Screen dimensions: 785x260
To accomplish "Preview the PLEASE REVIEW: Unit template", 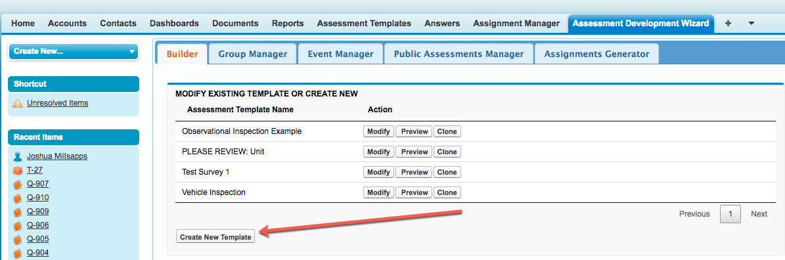I will pos(415,152).
